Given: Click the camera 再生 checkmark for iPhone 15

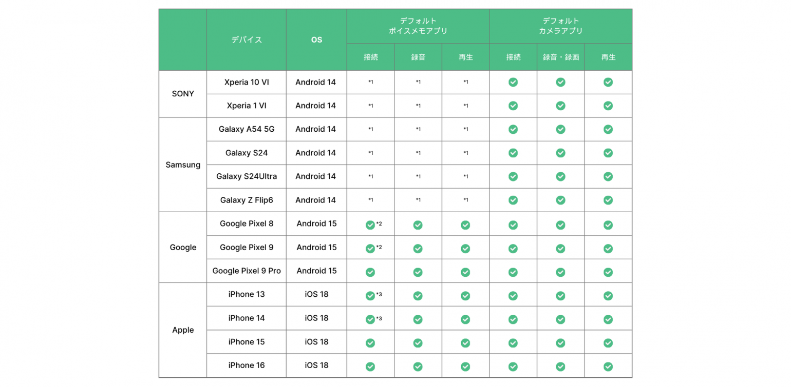Looking at the screenshot, I should pos(608,343).
